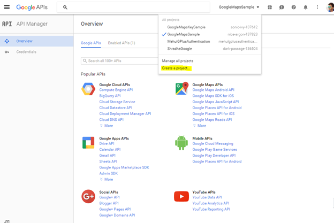
Task: Open the hamburger navigation menu
Action: click(7, 7)
